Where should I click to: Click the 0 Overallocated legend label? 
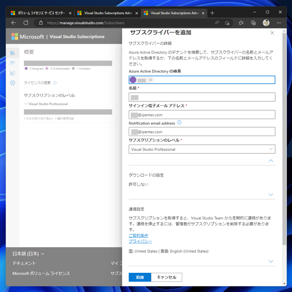60,68
